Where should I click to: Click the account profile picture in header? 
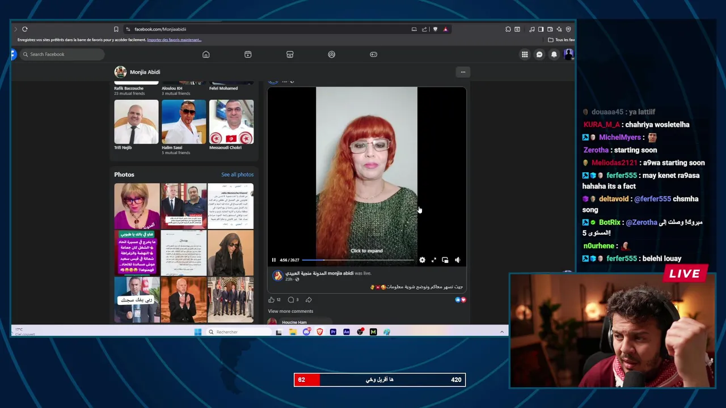pyautogui.click(x=568, y=54)
